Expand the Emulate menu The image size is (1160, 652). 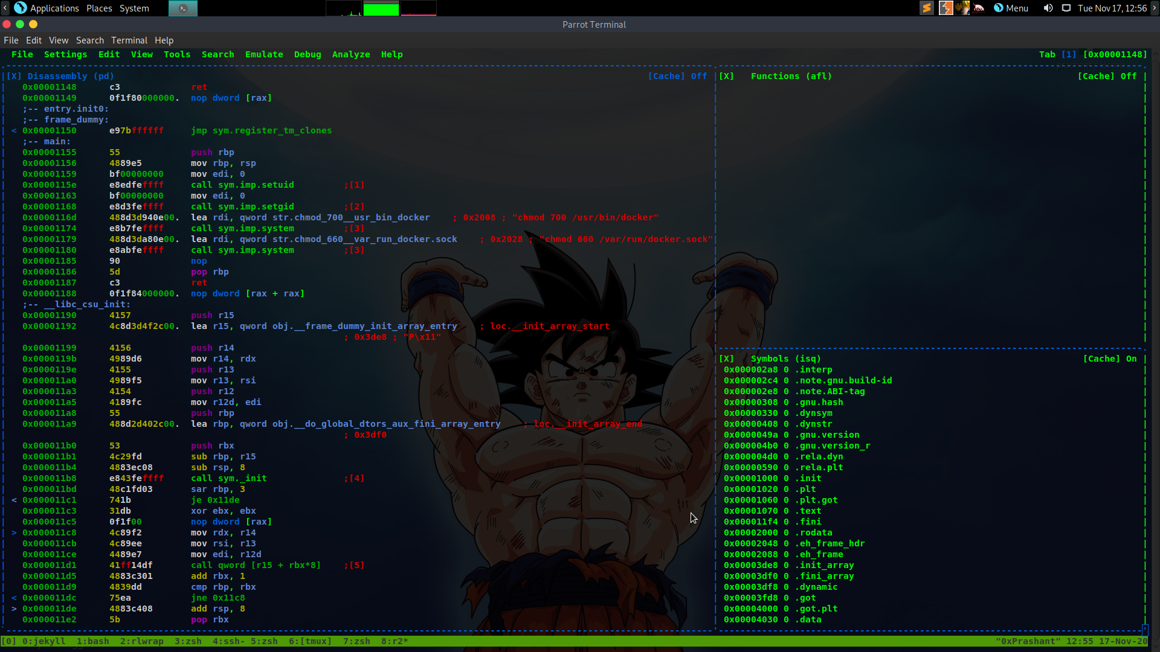coord(263,54)
